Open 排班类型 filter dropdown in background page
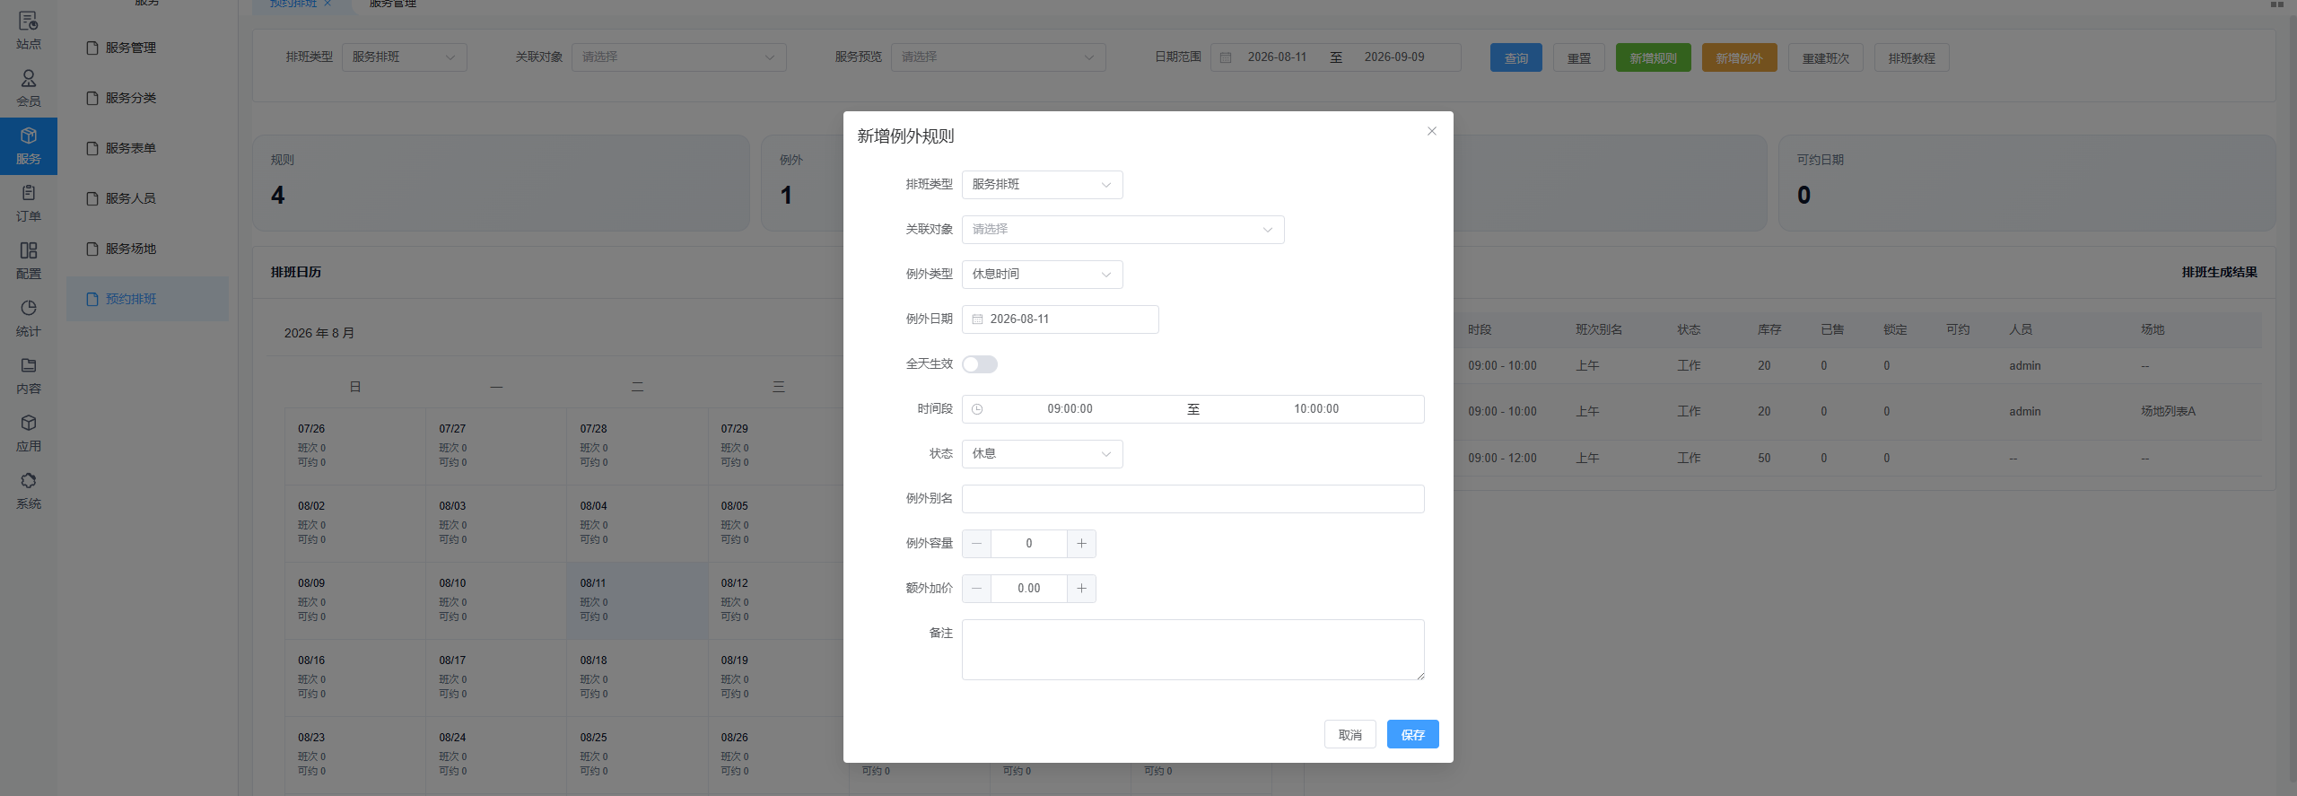The image size is (2297, 796). pos(404,57)
